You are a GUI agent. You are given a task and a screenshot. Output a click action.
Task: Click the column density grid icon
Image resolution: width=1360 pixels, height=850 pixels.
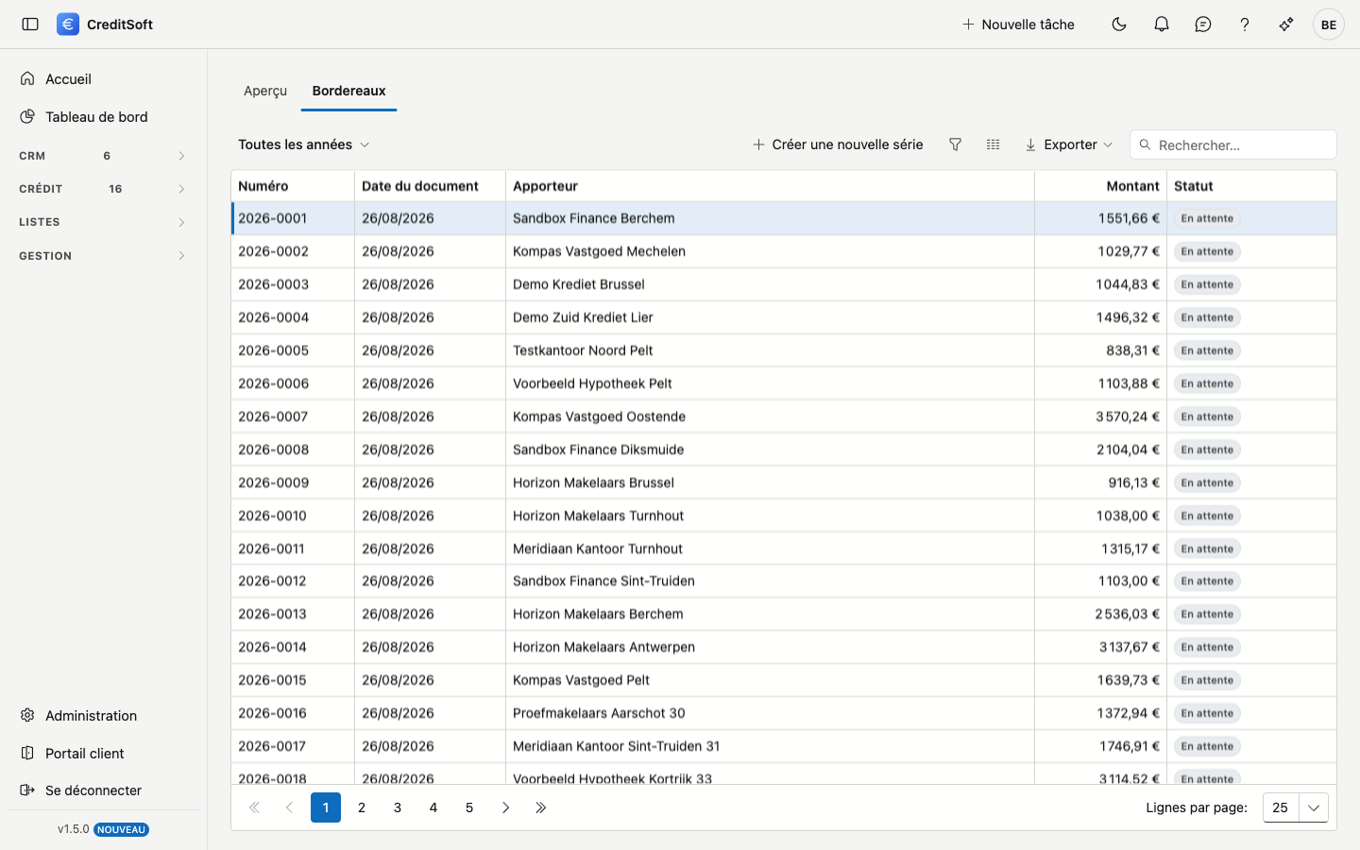click(993, 144)
